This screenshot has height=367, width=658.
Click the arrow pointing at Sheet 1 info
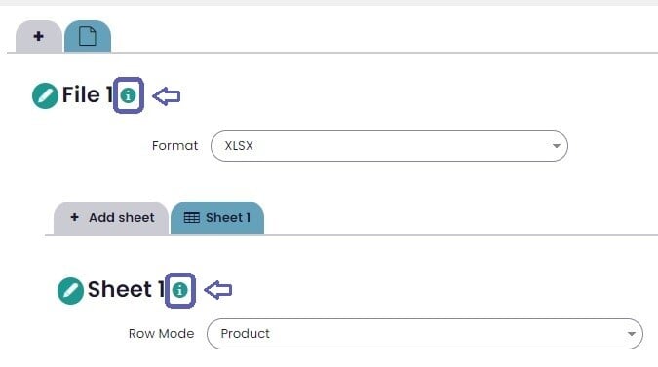[218, 290]
